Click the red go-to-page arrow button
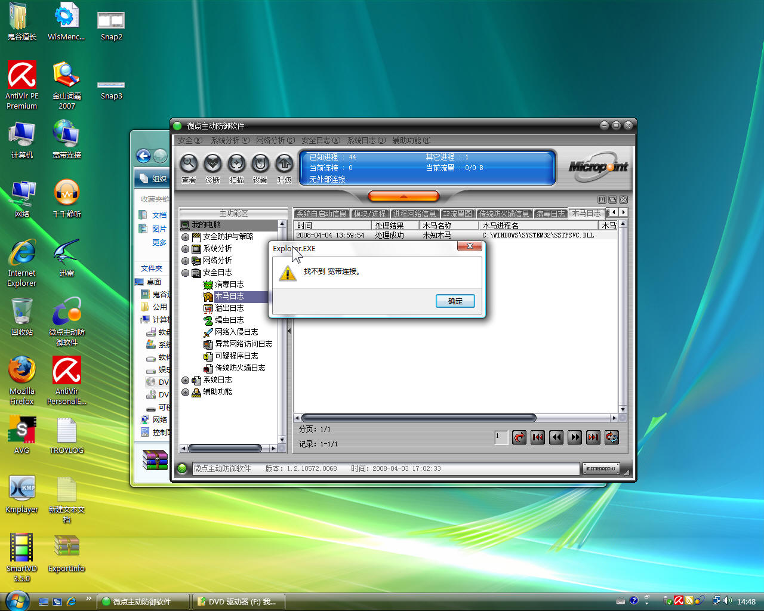Screen dimensions: 764x611 click(x=519, y=437)
